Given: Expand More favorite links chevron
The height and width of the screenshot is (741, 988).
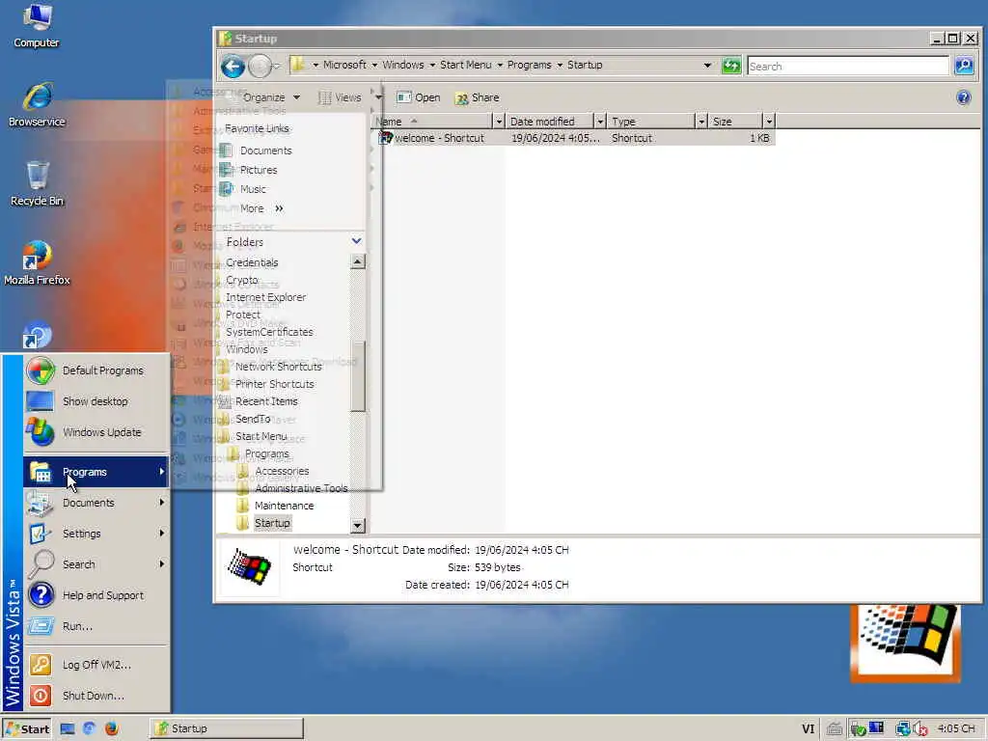Looking at the screenshot, I should [279, 208].
